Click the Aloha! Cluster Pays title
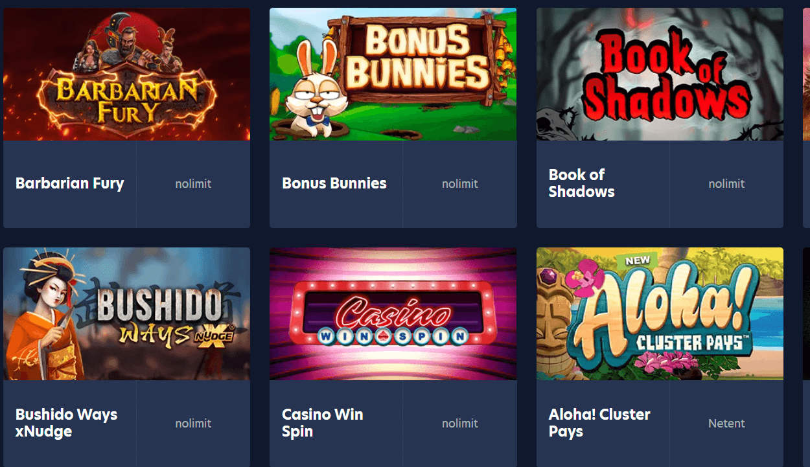 coord(599,423)
